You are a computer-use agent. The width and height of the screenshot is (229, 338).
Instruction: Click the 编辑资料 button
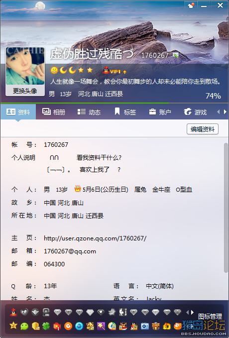203,129
